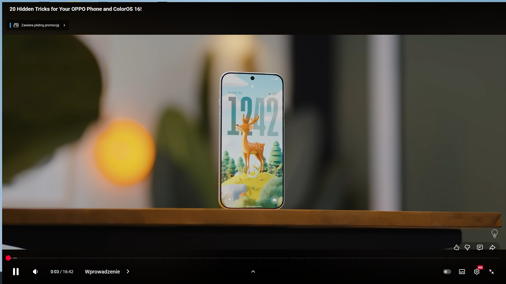Expand chapters with the Wprowadzenie chevron
The image size is (506, 284).
click(x=128, y=272)
